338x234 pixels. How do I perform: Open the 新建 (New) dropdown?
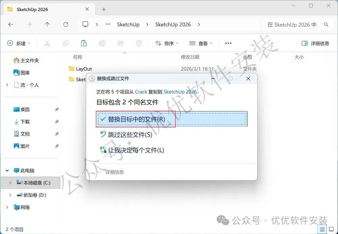(19, 43)
